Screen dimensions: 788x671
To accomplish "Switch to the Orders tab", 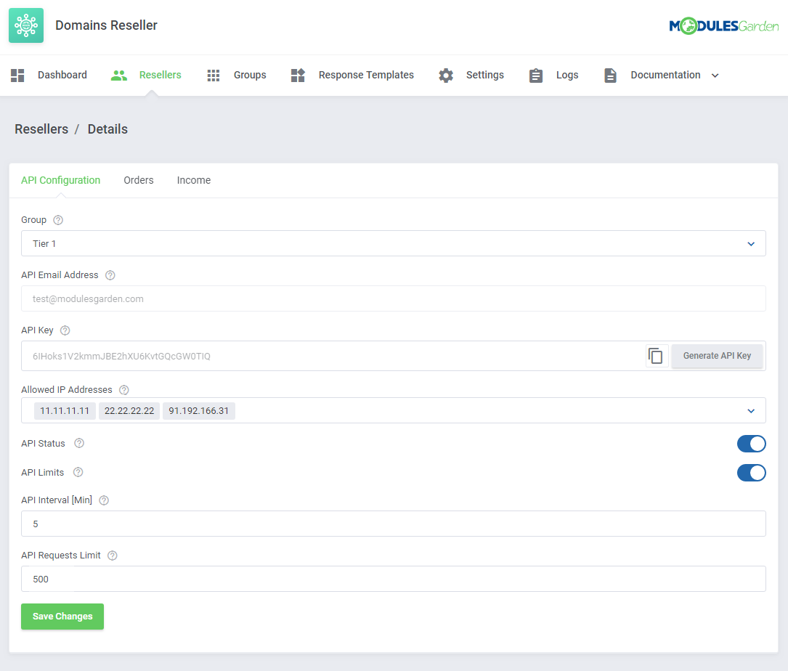I will click(139, 180).
